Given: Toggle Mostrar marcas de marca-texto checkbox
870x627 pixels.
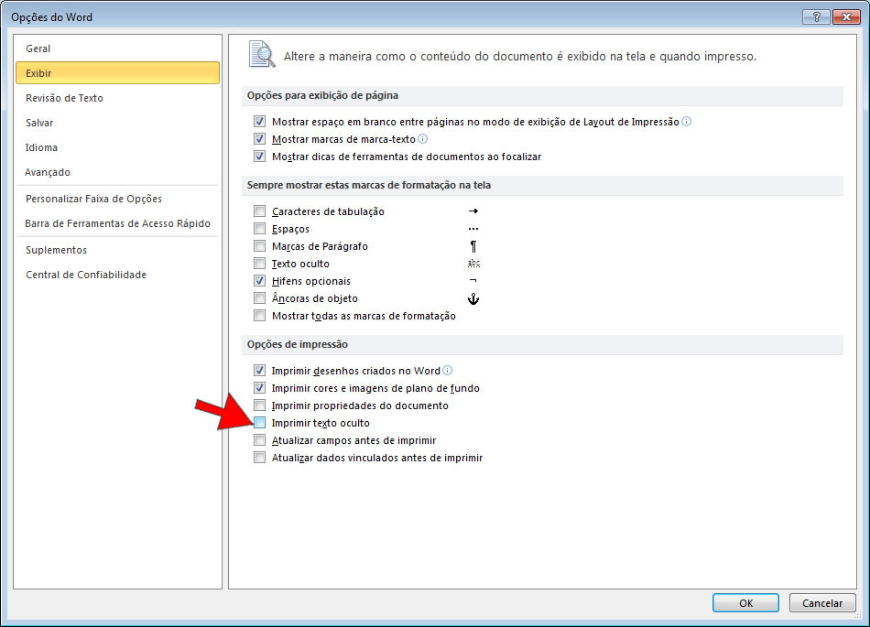Looking at the screenshot, I should coord(259,138).
